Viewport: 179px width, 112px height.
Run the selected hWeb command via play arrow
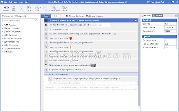point(136,20)
